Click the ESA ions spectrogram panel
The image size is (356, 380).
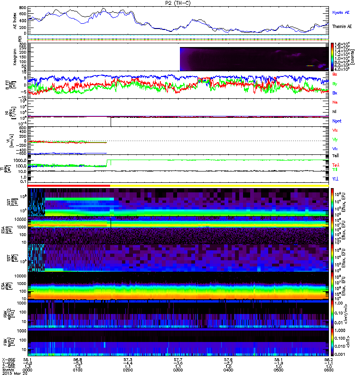coord(178,230)
